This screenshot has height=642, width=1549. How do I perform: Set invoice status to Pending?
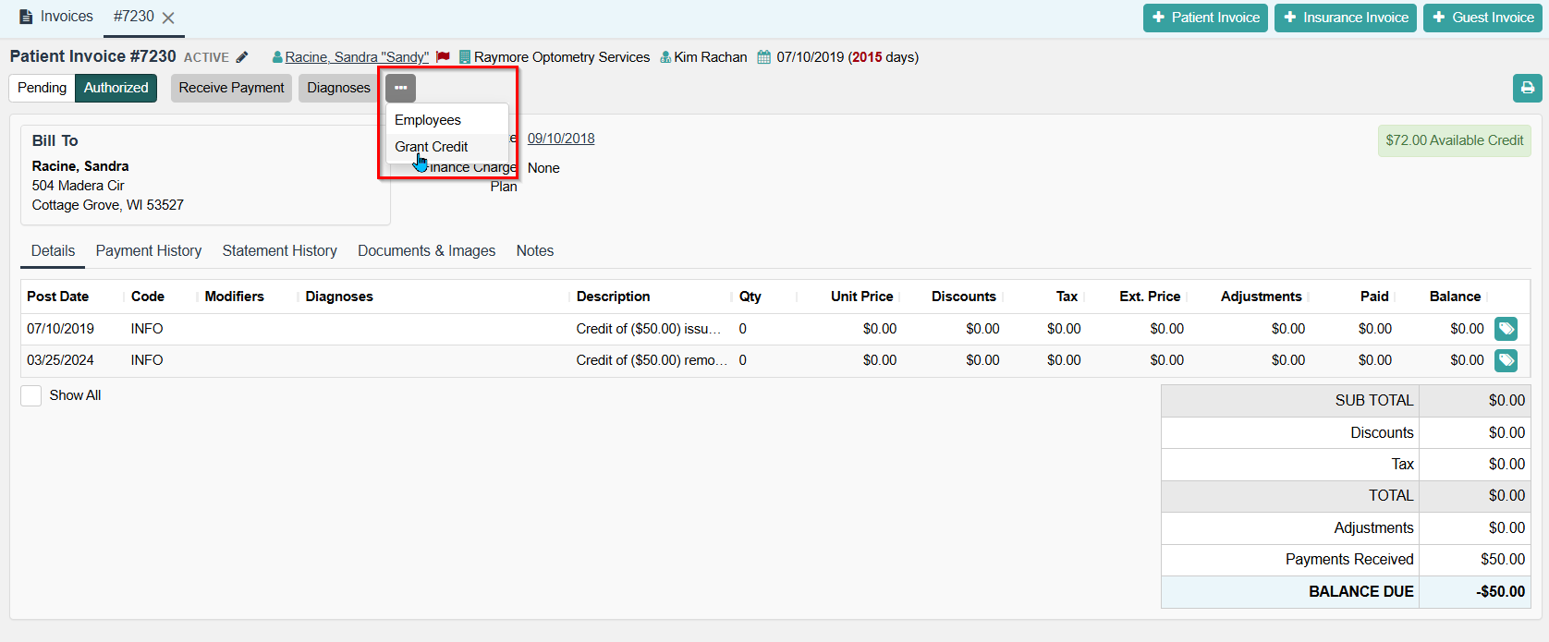[42, 88]
